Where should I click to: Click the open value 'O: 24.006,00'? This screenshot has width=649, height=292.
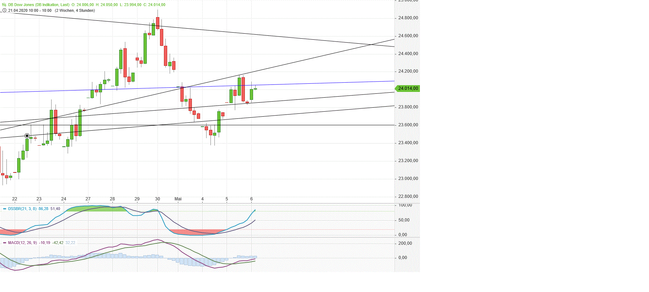(83, 5)
